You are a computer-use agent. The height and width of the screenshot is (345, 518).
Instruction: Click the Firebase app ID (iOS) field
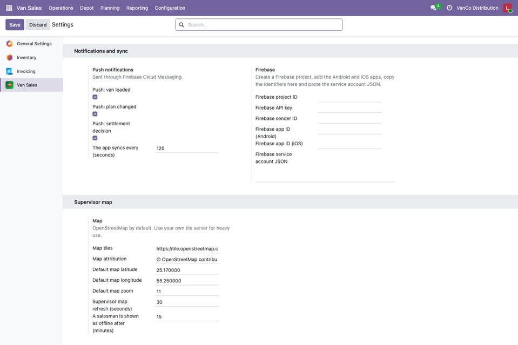350,144
